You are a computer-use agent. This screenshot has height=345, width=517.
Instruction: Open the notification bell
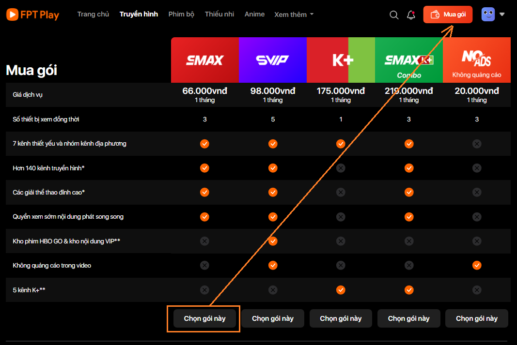point(411,15)
